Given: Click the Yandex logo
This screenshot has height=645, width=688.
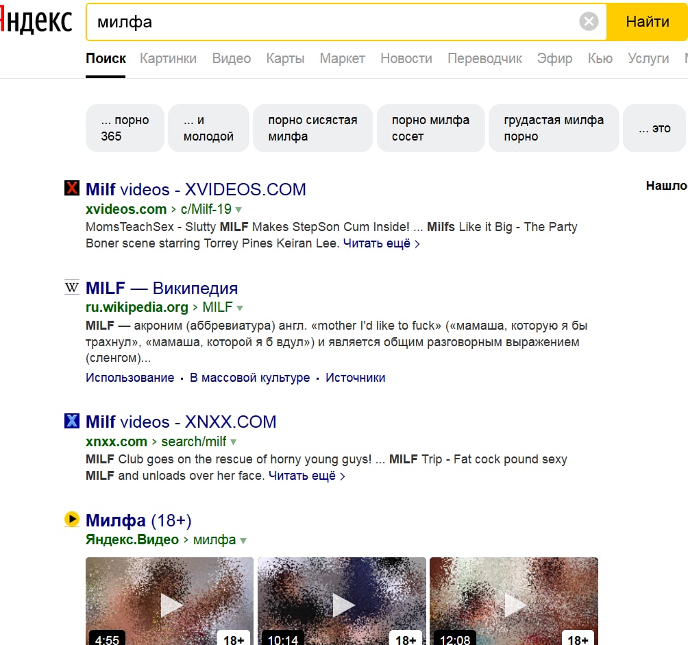Looking at the screenshot, I should click(36, 21).
